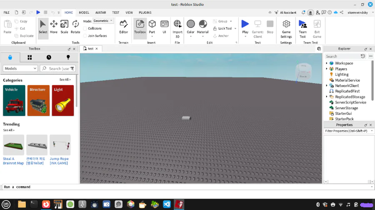Toggle the Collisions checkbox
This screenshot has width=375, height=210.
pos(85,28)
